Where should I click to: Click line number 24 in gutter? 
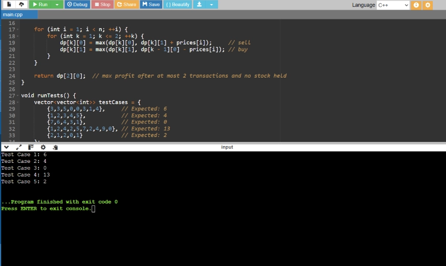tap(12, 76)
